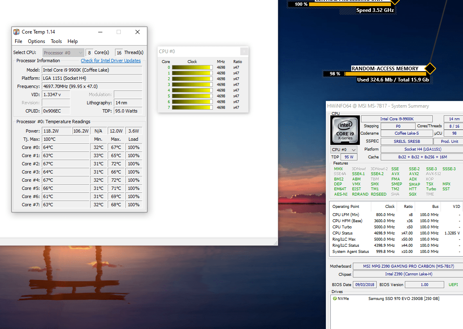
Task: Open the Options menu in Core Temp
Action: click(x=36, y=41)
